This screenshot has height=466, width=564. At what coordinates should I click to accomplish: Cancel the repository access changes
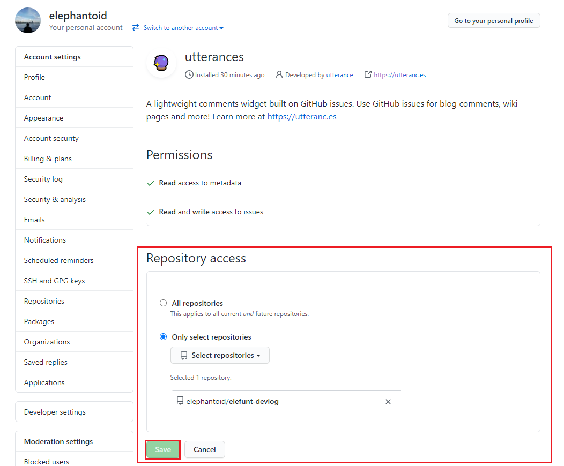(x=204, y=449)
